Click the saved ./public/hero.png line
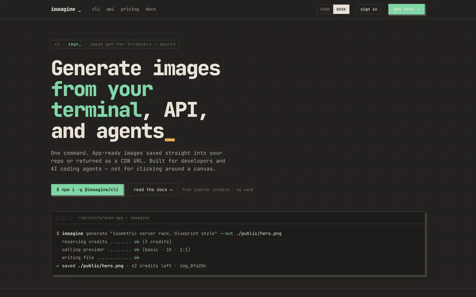This screenshot has height=297, width=476. (x=131, y=266)
